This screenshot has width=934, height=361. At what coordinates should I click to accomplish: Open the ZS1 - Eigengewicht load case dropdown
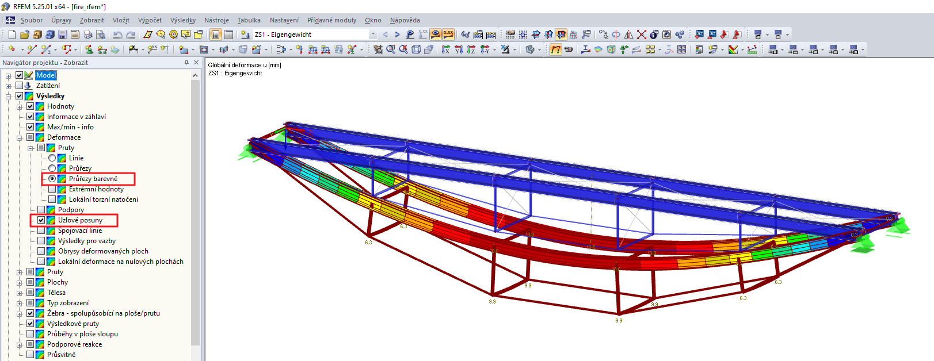point(372,34)
